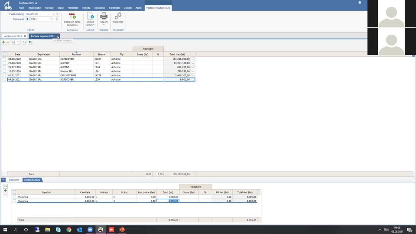Save changes using the floppy disk icon
416x234 pixels.
(13, 42)
